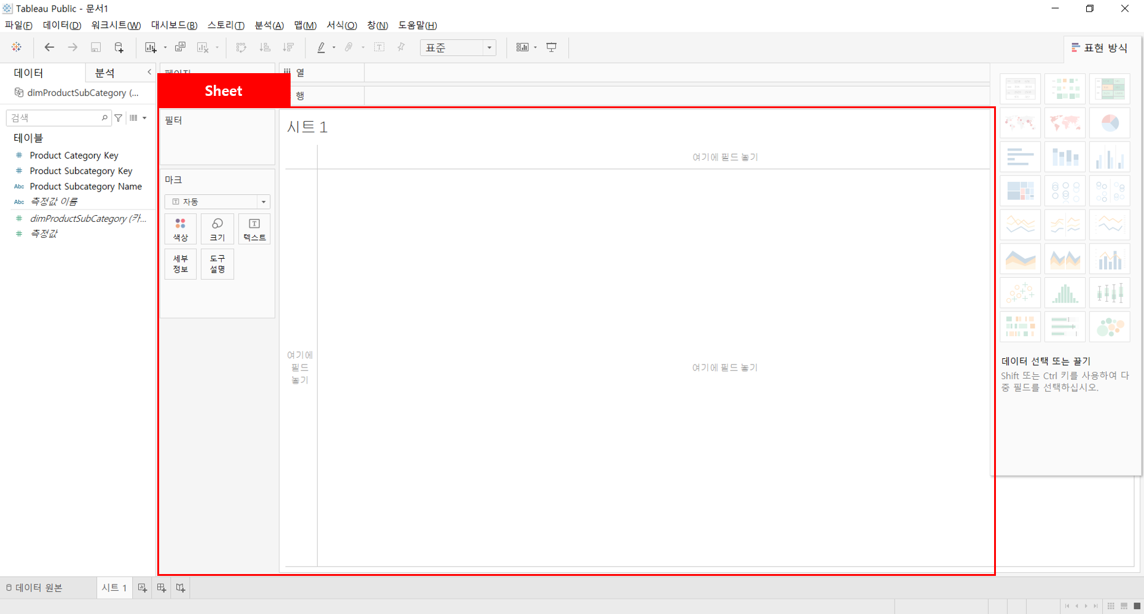Click inside the 검색 field search box

pos(58,117)
